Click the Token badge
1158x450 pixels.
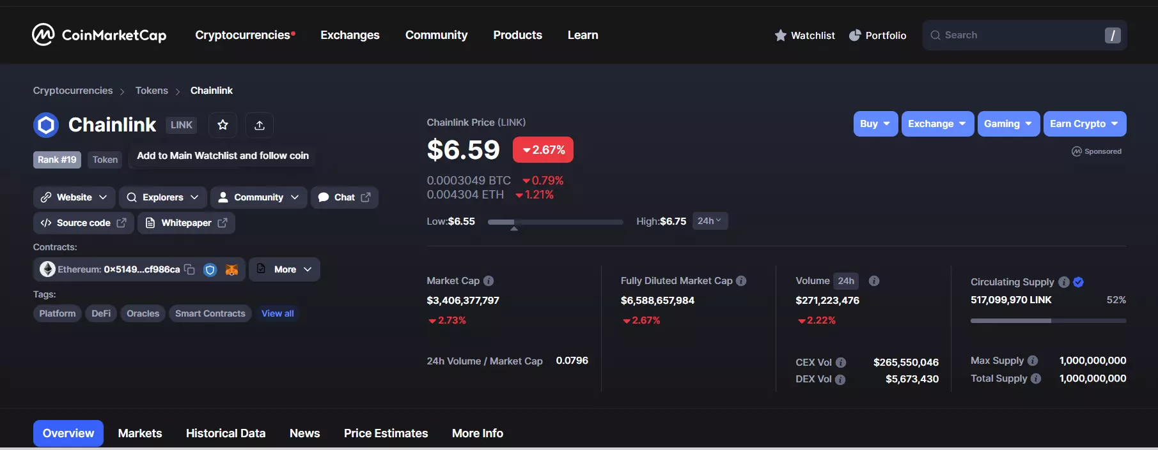click(105, 160)
